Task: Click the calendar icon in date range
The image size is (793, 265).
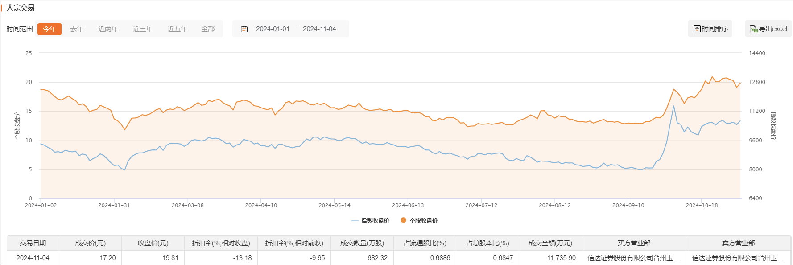Action: pos(244,29)
